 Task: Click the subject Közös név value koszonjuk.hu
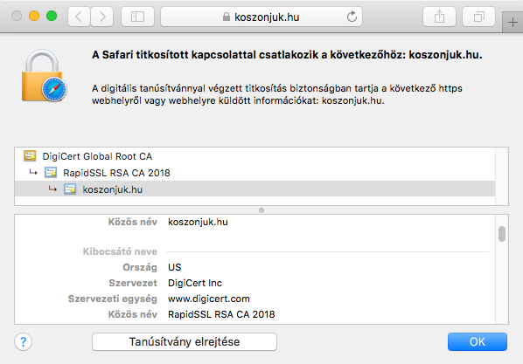click(198, 222)
